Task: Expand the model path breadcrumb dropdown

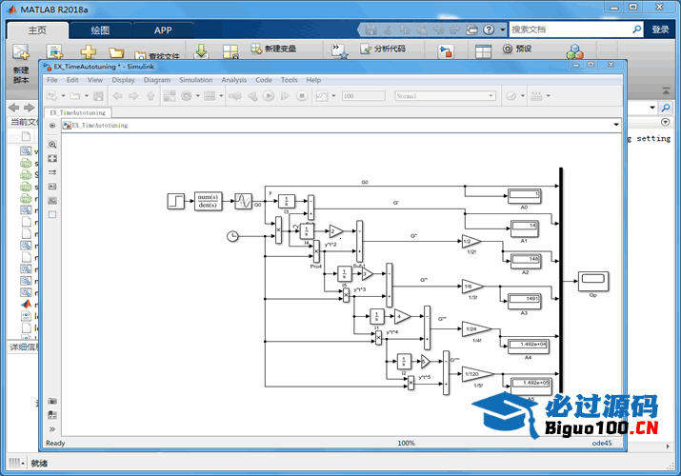Action: tap(617, 125)
